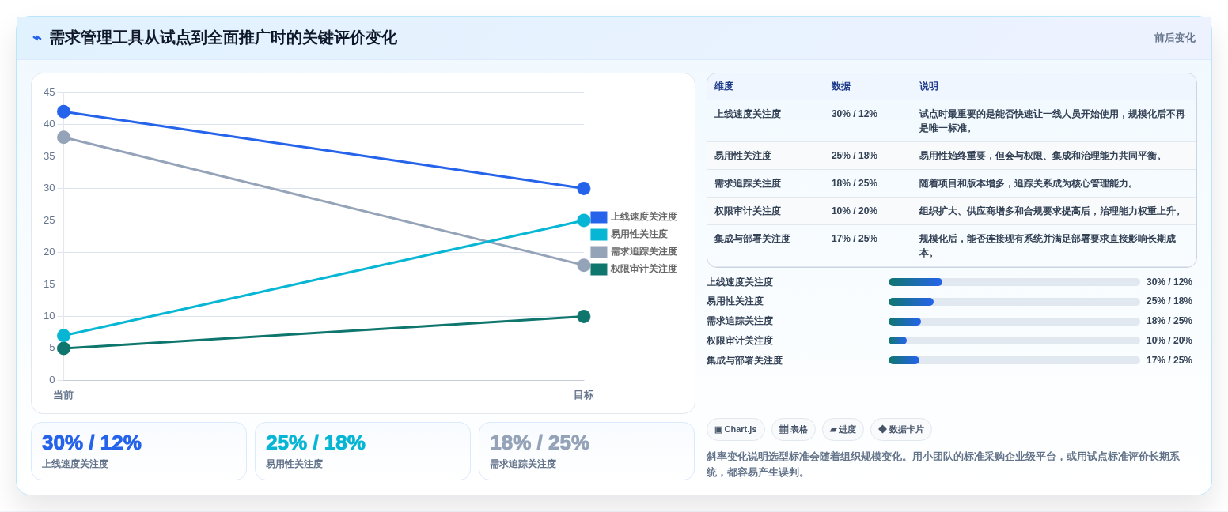Click the lightning icon beside the title
Image resolution: width=1228 pixels, height=512 pixels.
[37, 38]
